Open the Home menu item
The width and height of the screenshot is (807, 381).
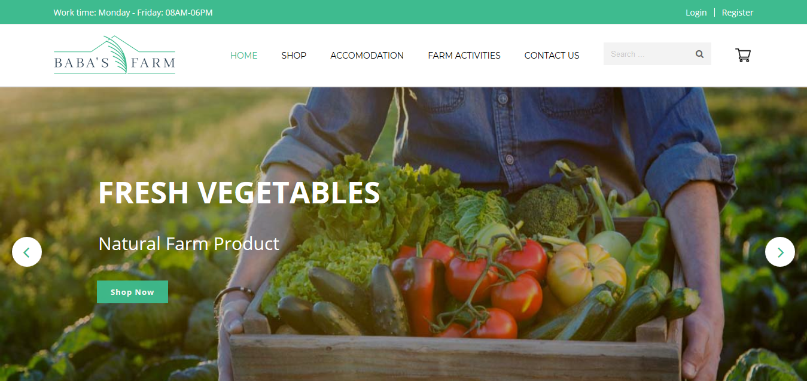tap(243, 55)
